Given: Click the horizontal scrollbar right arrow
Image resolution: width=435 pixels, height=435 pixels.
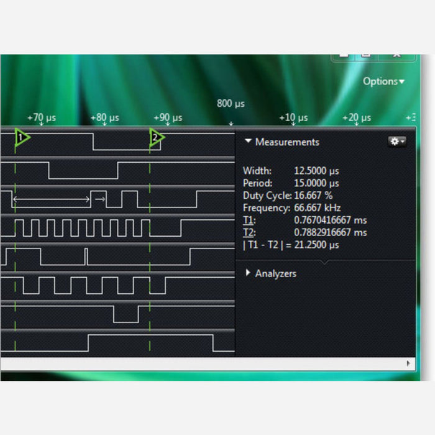Looking at the screenshot, I should 408,363.
